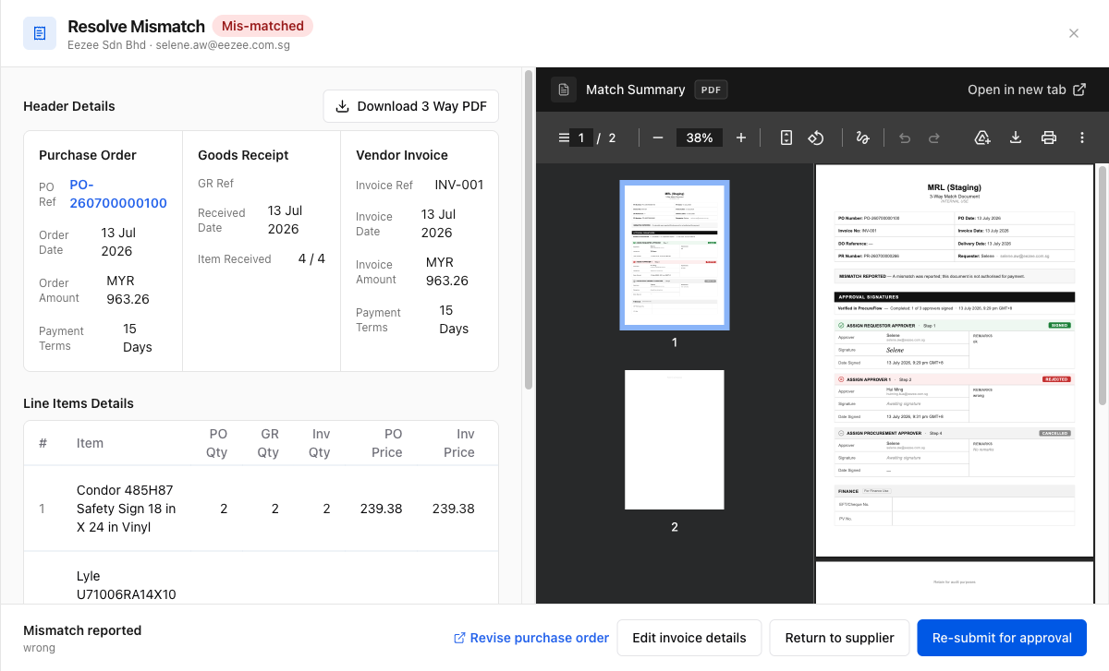Open PO-260700000100 link
The image size is (1109, 671).
[118, 194]
